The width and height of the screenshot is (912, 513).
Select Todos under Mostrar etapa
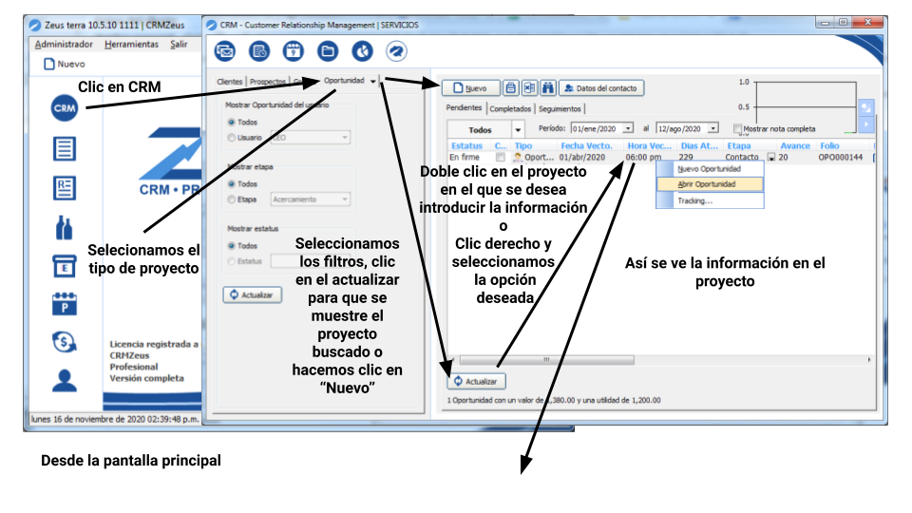coord(232,183)
